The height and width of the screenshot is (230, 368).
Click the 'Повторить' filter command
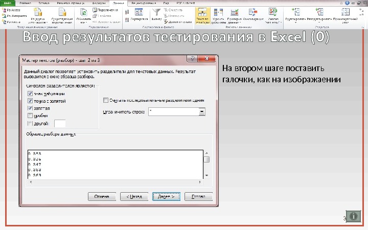[x=174, y=16]
